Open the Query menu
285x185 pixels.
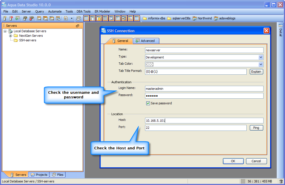(x=39, y=11)
